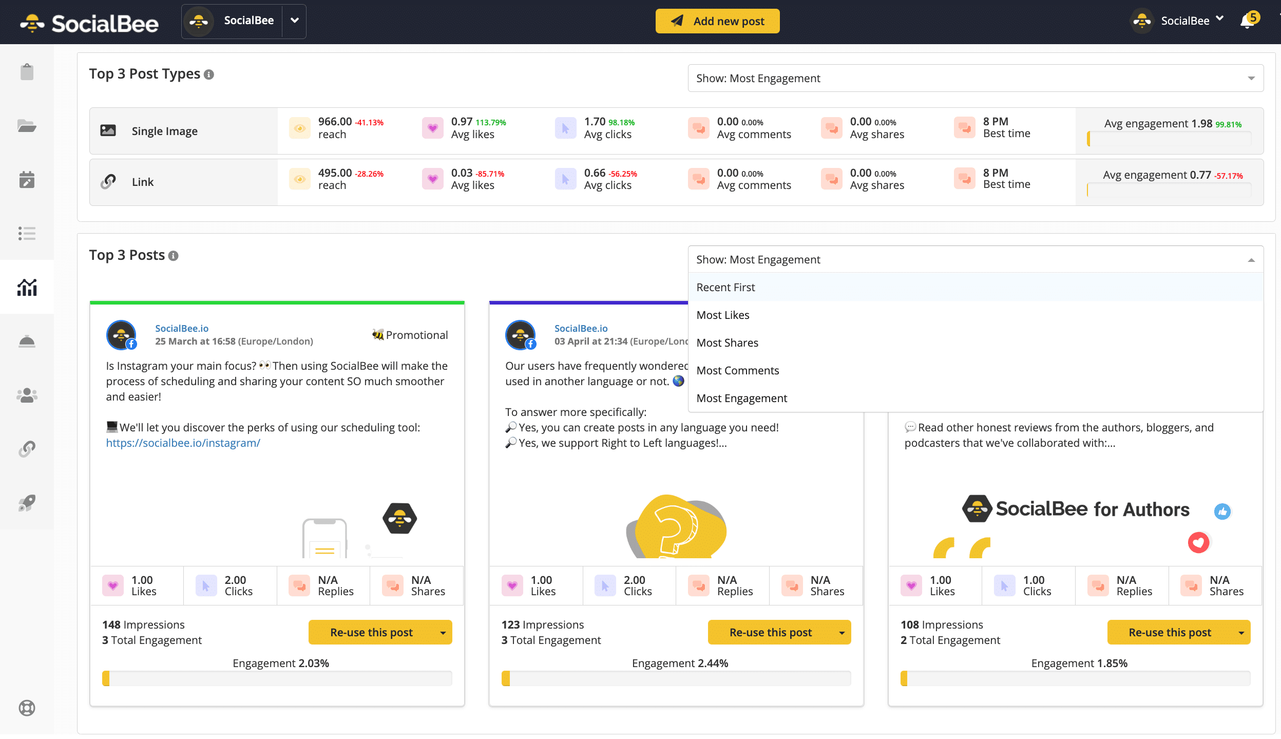Screen dimensions: 1281x739
Task: Open the link icon in sidebar
Action: (x=27, y=449)
